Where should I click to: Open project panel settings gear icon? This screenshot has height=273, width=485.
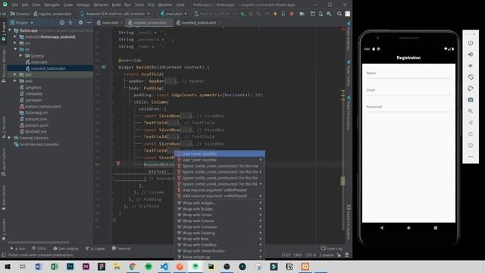point(81,23)
